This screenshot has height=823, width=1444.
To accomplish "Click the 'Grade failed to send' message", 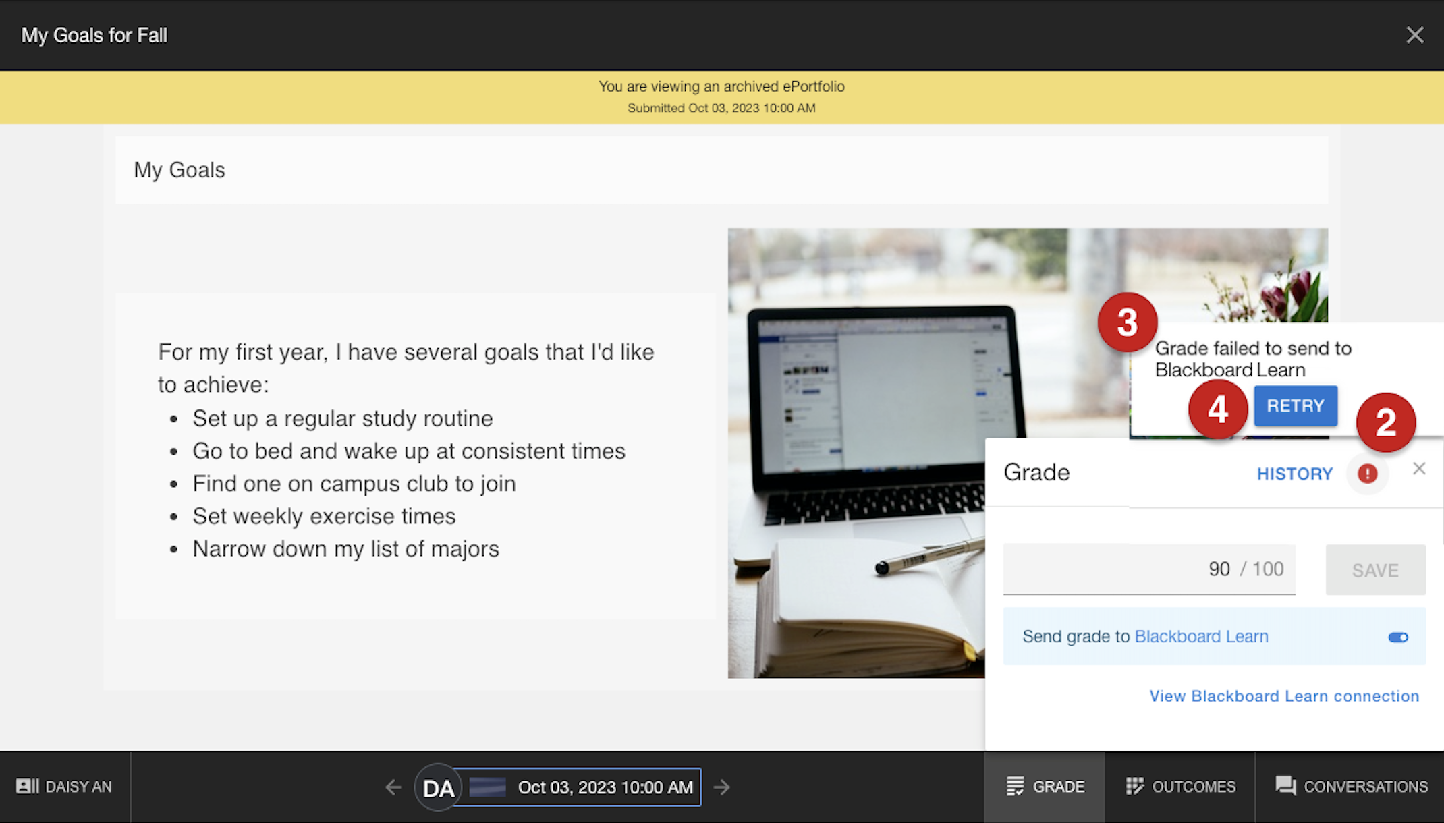I will pyautogui.click(x=1253, y=359).
